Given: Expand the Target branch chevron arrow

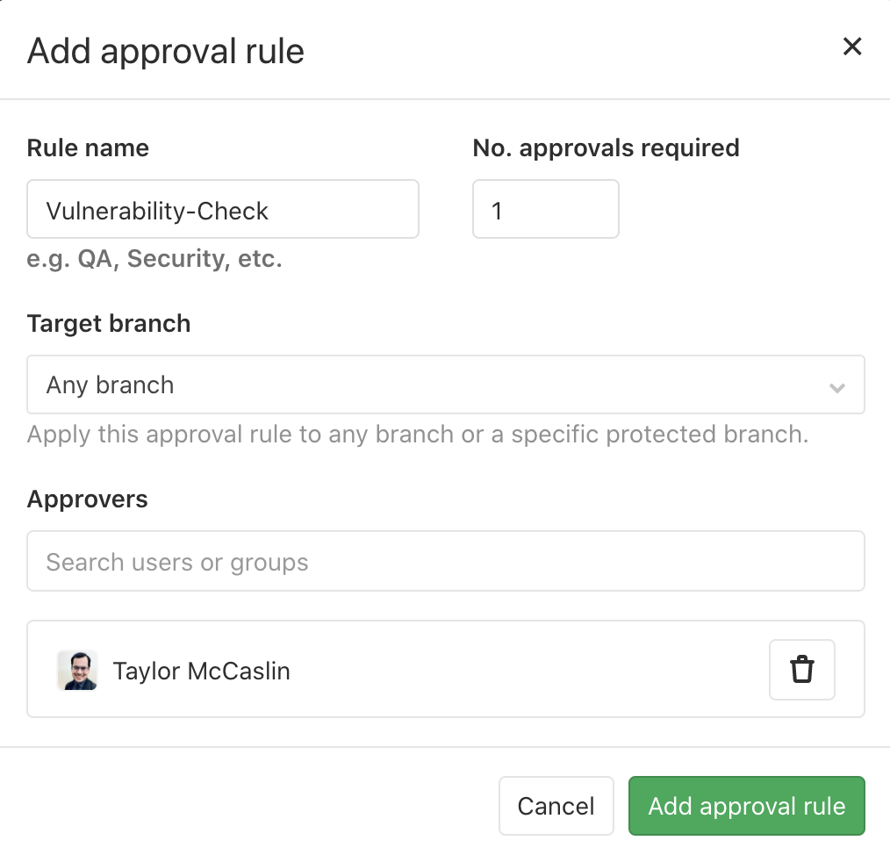Looking at the screenshot, I should 837,386.
